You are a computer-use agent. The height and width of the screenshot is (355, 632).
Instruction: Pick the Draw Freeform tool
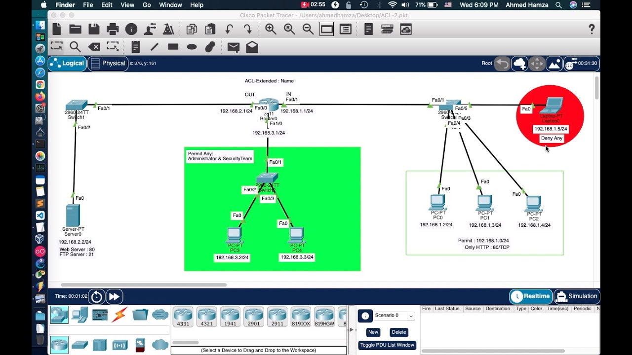pos(210,47)
